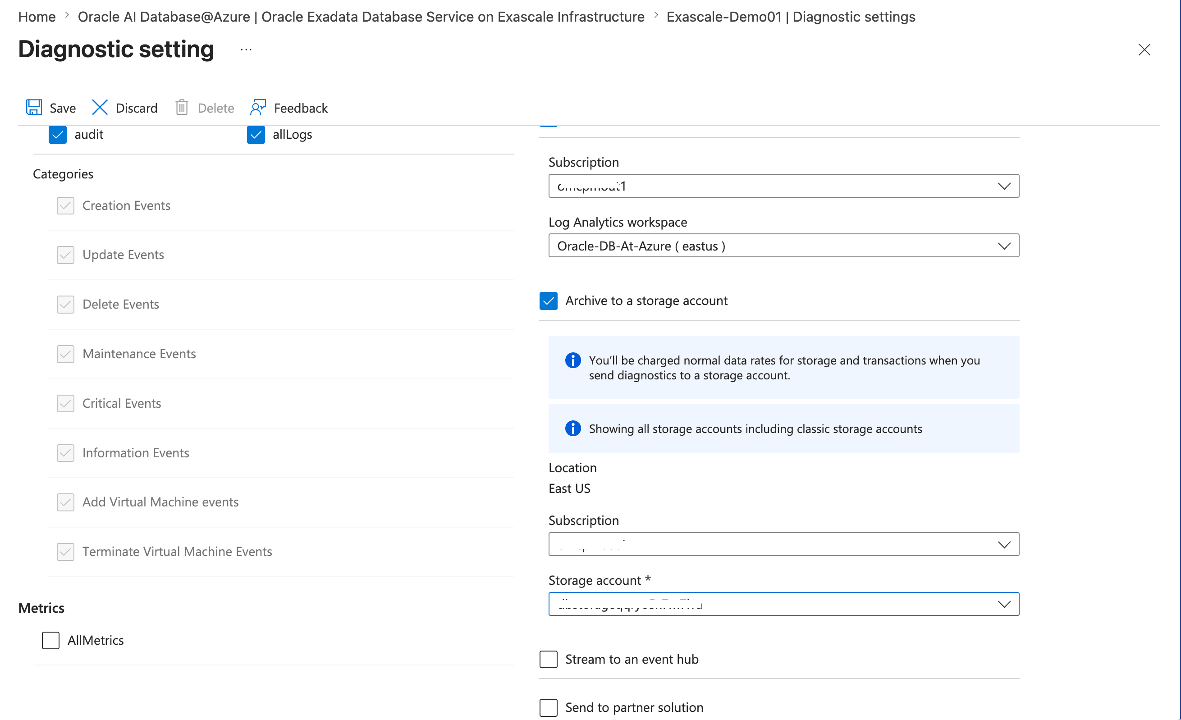This screenshot has height=720, width=1181.
Task: Click the 'Log Analytics workspace' label
Action: tap(618, 222)
